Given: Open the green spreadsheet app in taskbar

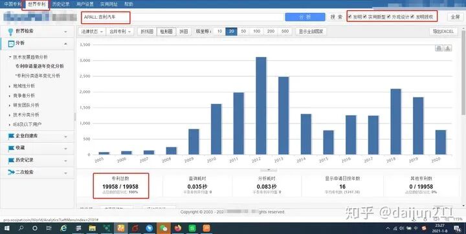Looking at the screenshot, I should coord(192,228).
